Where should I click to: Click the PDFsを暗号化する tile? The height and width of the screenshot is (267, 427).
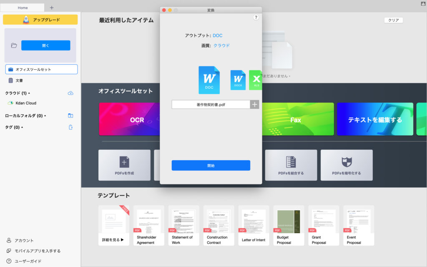(x=347, y=165)
